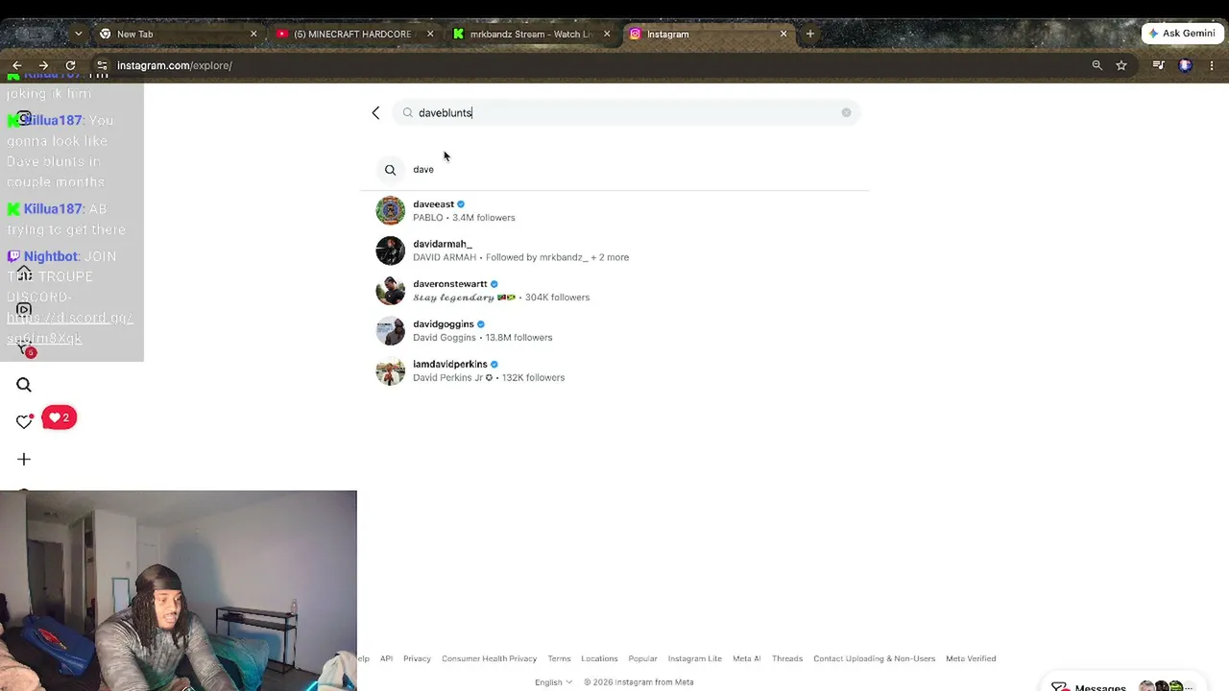Click the address bar URL
The height and width of the screenshot is (691, 1229).
175,65
